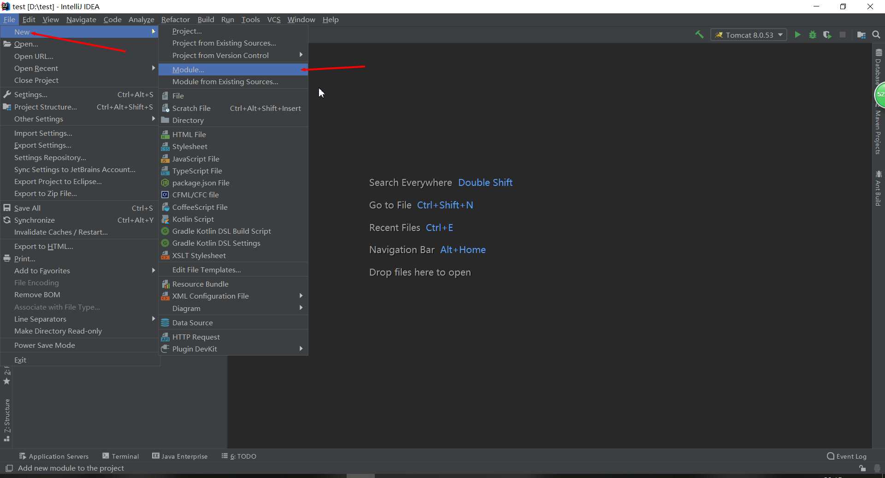The height and width of the screenshot is (478, 885).
Task: Expand the Other Settings submenu
Action: tap(80, 119)
